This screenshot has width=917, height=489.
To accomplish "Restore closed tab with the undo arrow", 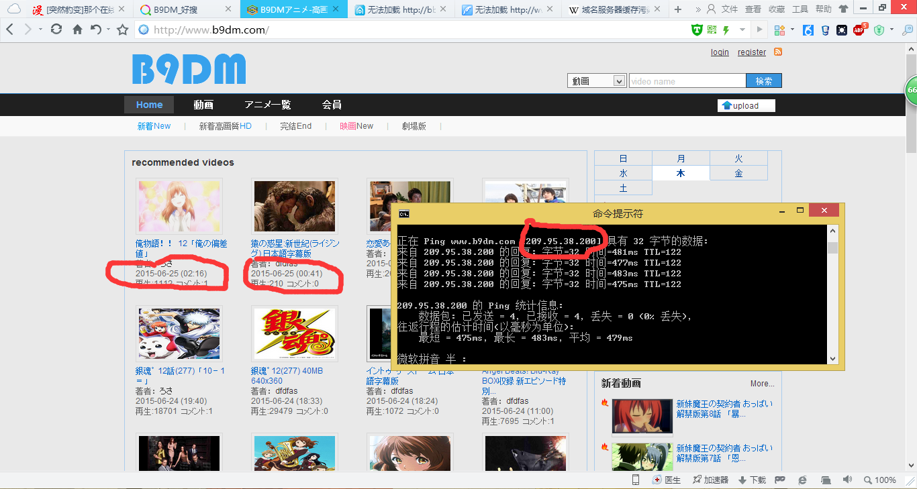I will pos(95,30).
